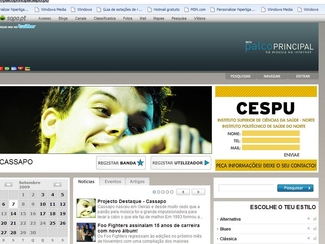Select the Brazil flag icon

(x=7, y=68)
